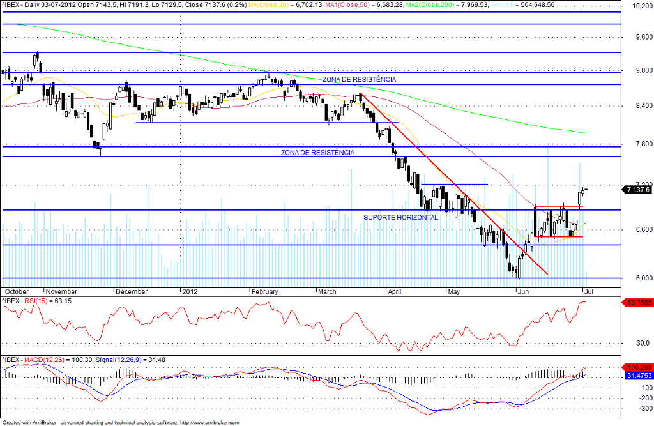This screenshot has width=654, height=426.
Task: Click the 8,400 price axis label
Action: point(644,106)
